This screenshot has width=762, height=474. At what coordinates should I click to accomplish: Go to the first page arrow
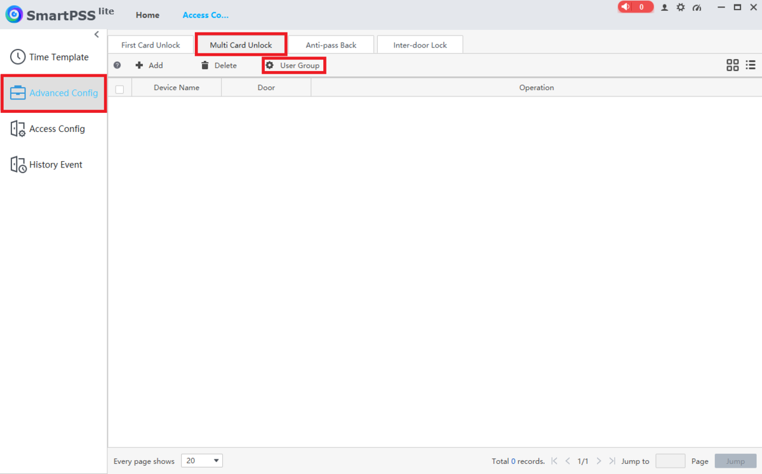point(554,461)
